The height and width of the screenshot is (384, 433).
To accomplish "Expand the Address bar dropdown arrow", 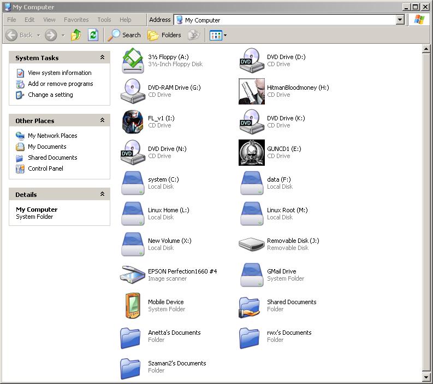I will [400, 20].
